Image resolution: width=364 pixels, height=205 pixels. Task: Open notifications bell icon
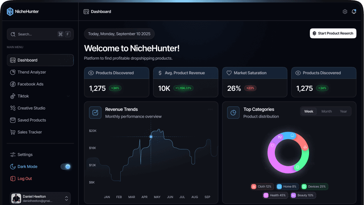click(x=354, y=12)
